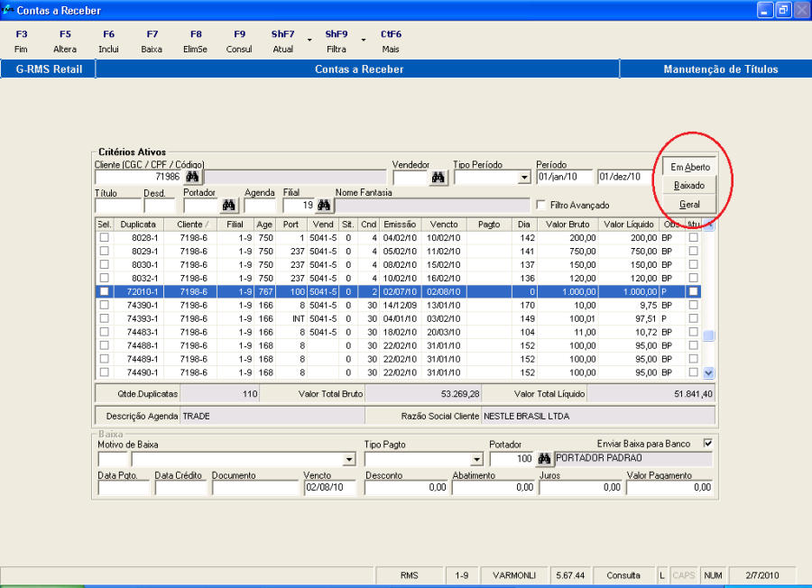Click the Cliente search binoculars icon

[x=192, y=177]
